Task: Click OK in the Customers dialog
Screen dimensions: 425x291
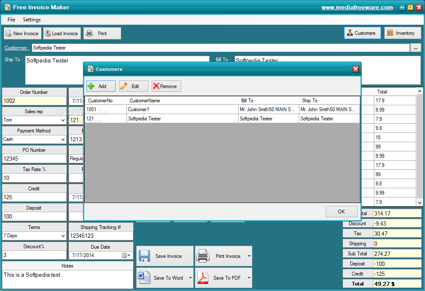Action: coord(342,211)
